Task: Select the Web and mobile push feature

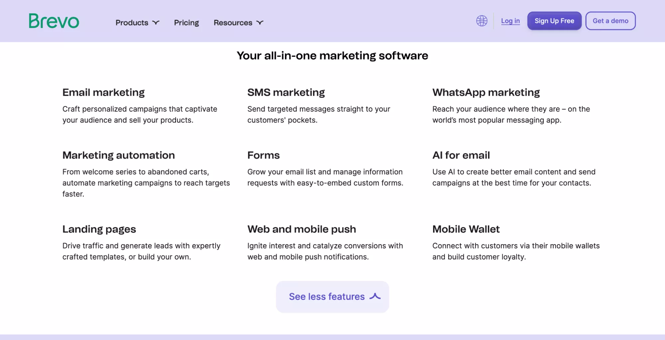Action: [x=301, y=229]
